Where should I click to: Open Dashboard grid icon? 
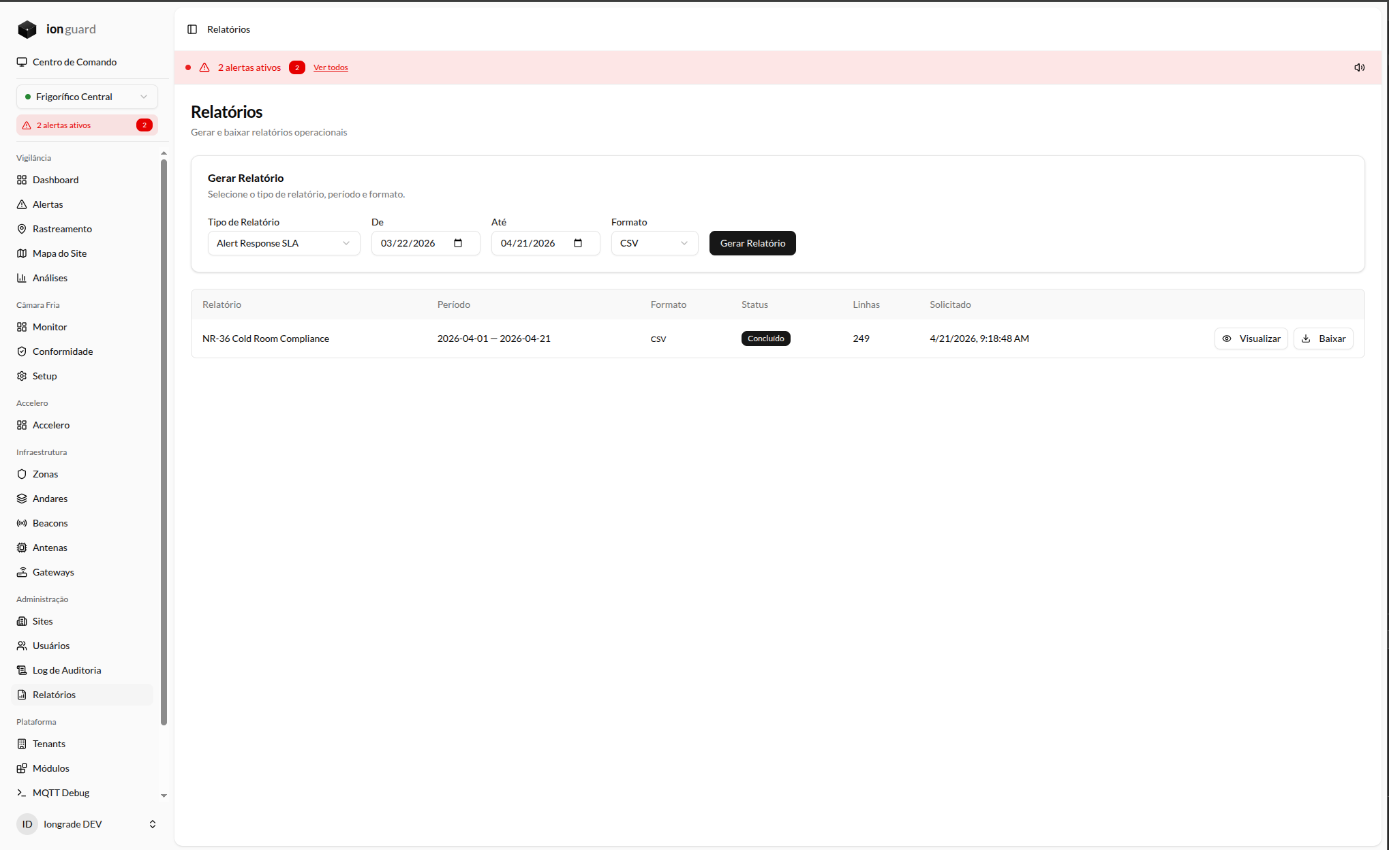22,180
